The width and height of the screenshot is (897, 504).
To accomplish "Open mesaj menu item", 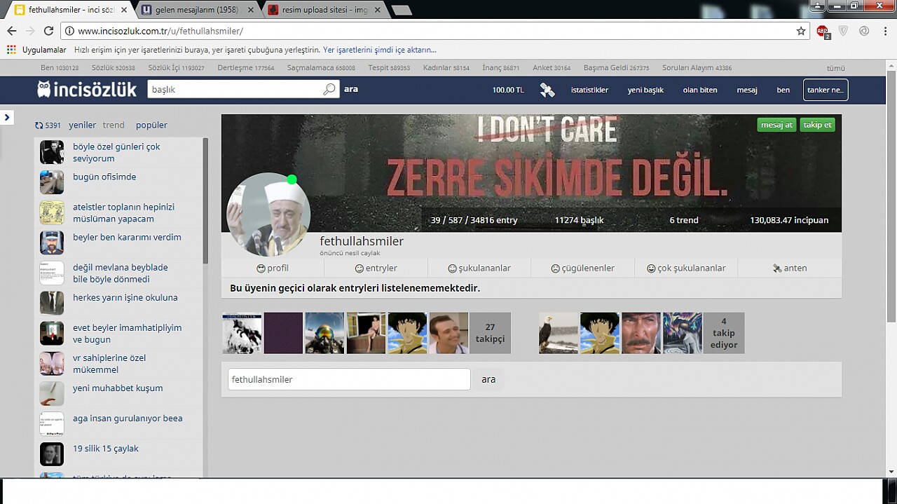I will point(747,90).
